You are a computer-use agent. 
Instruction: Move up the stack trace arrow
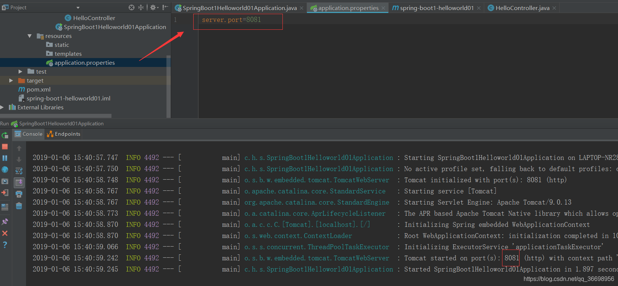pos(19,148)
